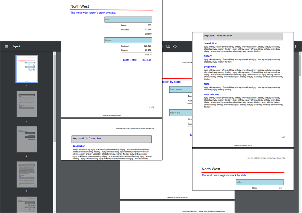This screenshot has width=302, height=213.
Task: Click the main document scrollbar down arrow
Action: coord(300,211)
